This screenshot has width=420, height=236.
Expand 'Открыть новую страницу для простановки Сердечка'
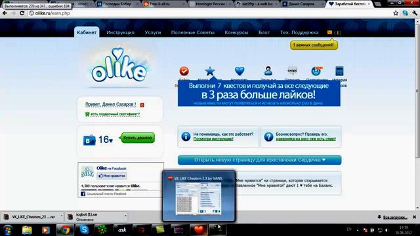pos(260,160)
